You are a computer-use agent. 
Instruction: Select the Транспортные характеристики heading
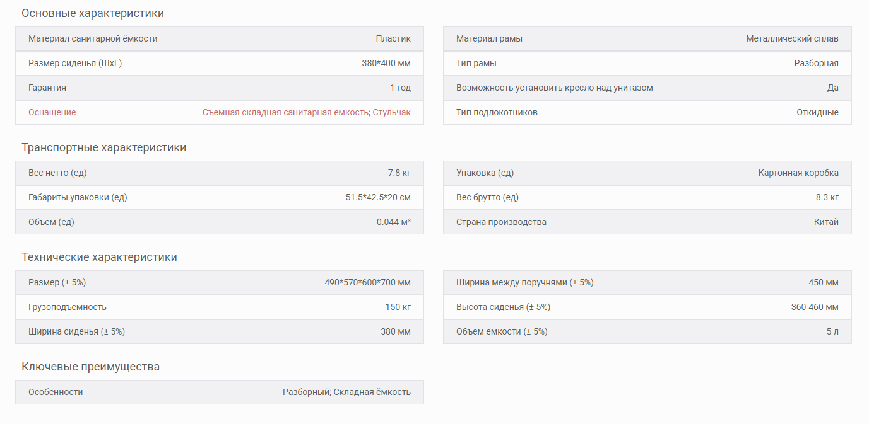pos(103,147)
